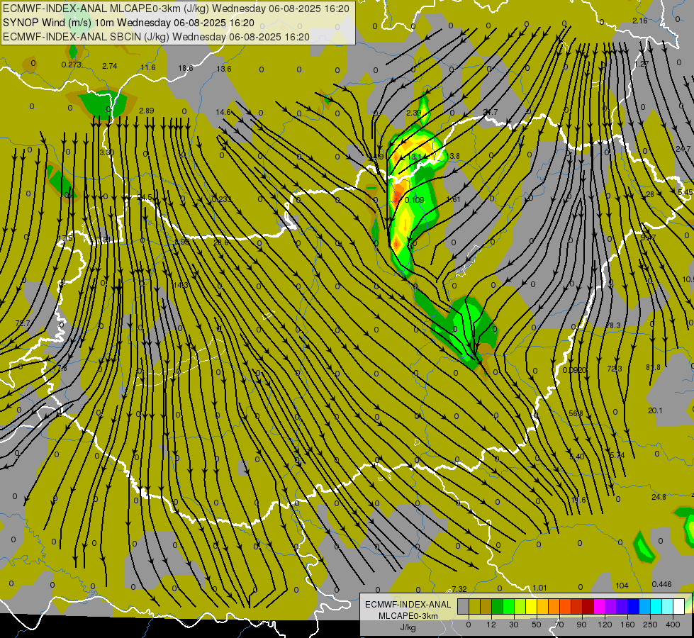Click the map value '11.6'
The image size is (694, 638).
tap(148, 67)
